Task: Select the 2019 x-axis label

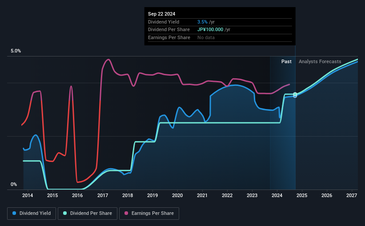Action: [152, 195]
